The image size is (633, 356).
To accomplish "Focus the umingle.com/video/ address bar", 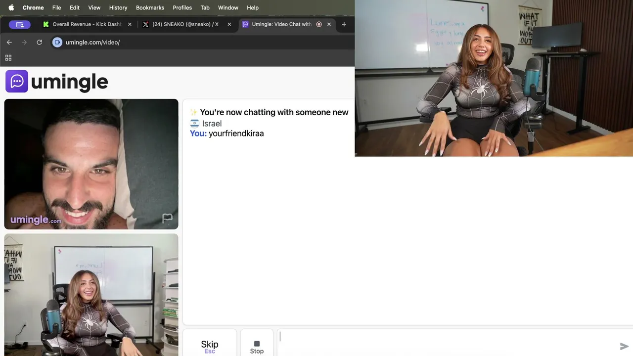I will 203,42.
